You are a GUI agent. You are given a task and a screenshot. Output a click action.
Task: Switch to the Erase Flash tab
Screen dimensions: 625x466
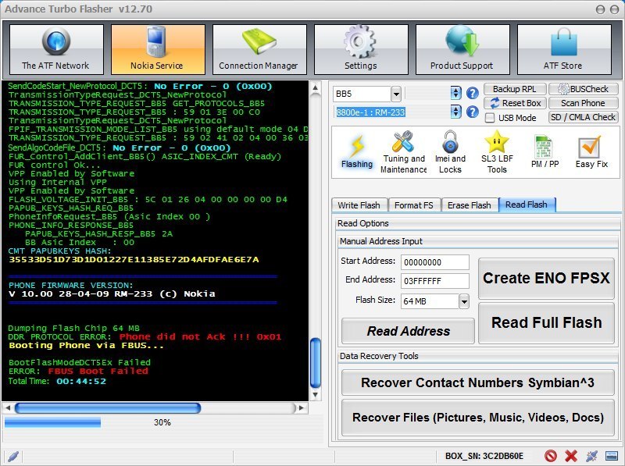pyautogui.click(x=469, y=205)
